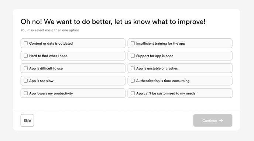Tick the Hard to find what I need checkbox

coord(25,56)
